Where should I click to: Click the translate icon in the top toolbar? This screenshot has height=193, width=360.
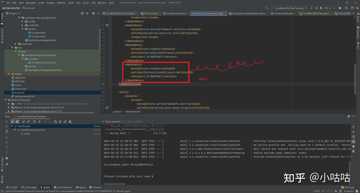pyautogui.click(x=346, y=8)
